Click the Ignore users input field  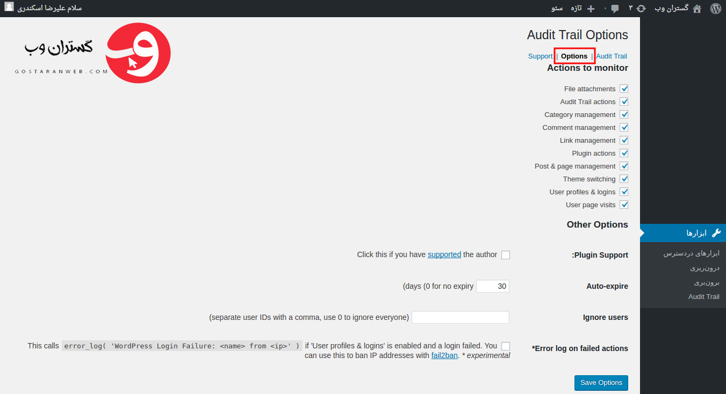[x=461, y=318]
